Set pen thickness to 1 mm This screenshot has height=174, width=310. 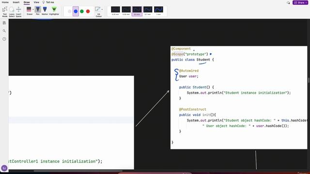[158, 11]
